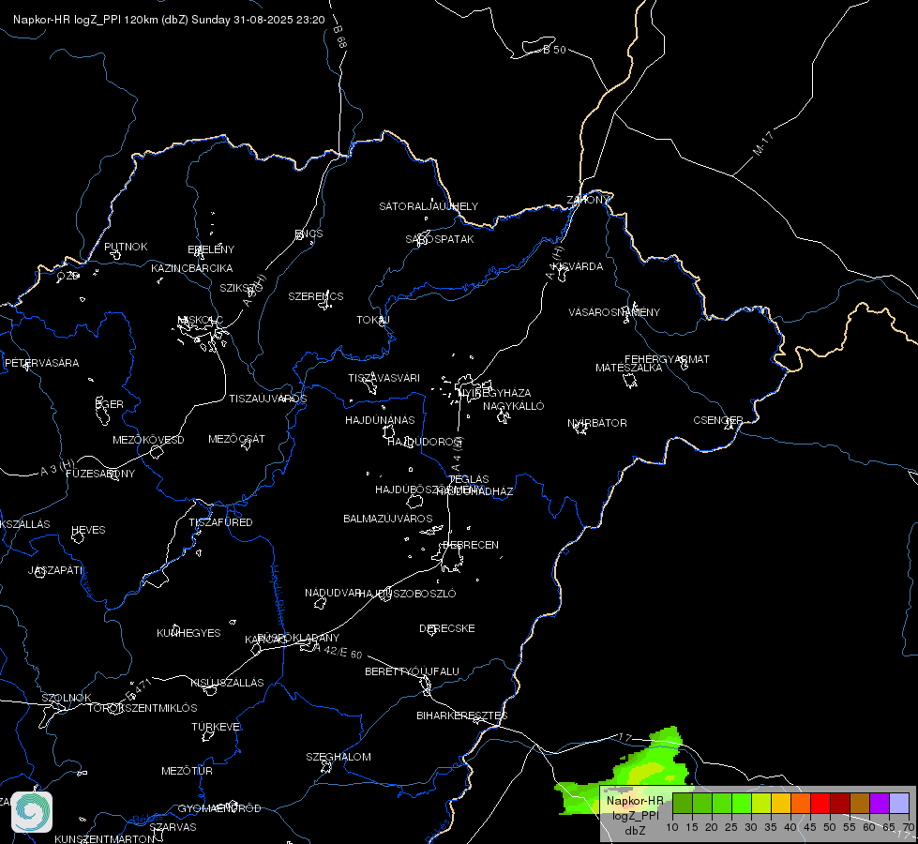The width and height of the screenshot is (918, 844).
Task: Click the SZOLNOK city label
Action: coord(67,698)
